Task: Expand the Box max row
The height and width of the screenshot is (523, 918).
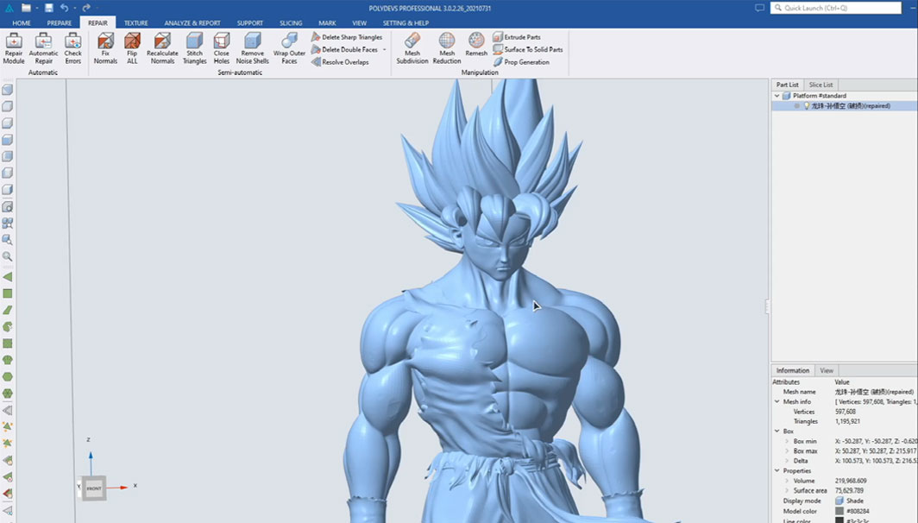Action: pyautogui.click(x=787, y=451)
